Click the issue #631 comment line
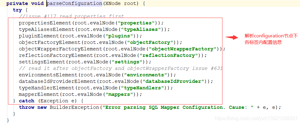This screenshot has height=124, width=300. (120, 68)
